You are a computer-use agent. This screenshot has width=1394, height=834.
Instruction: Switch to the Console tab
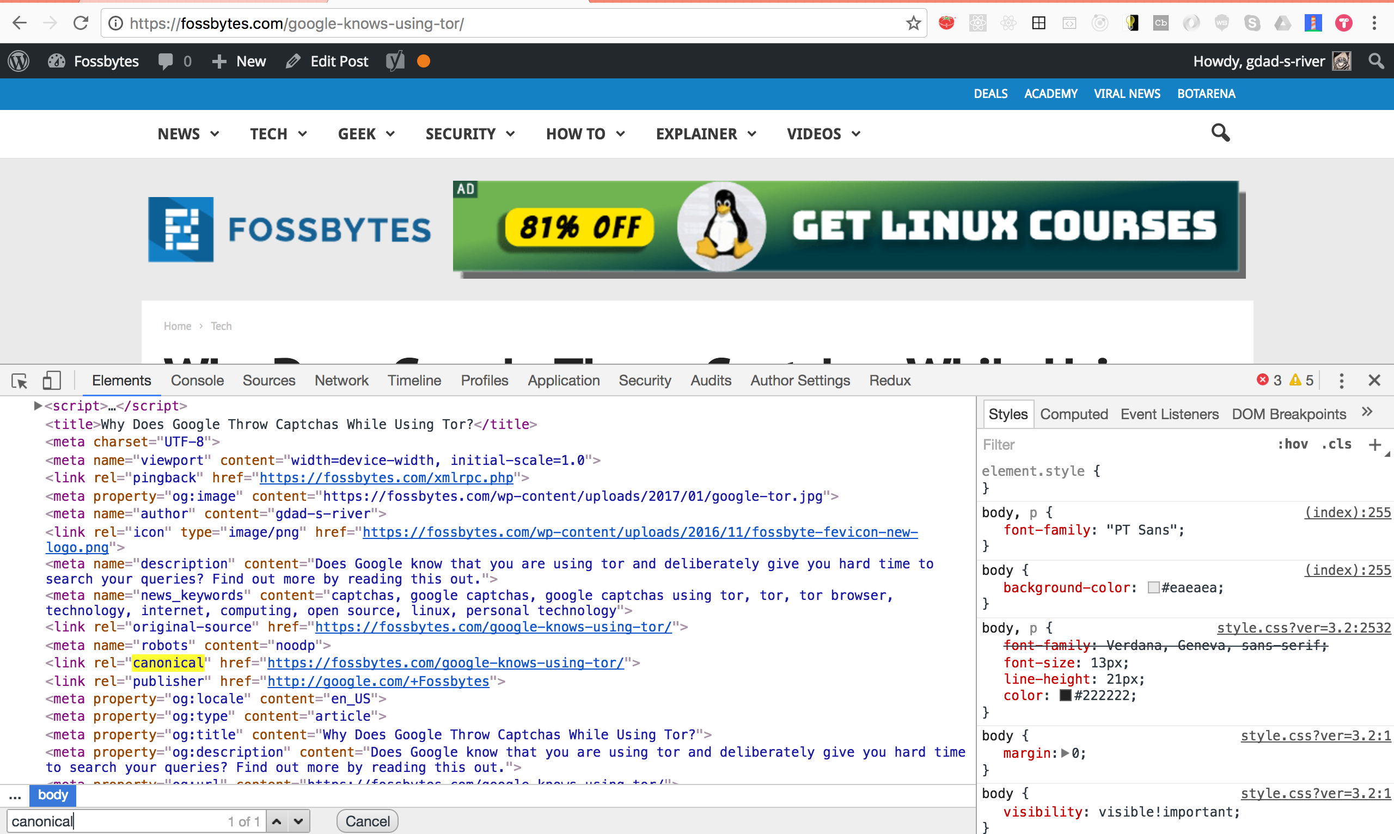coord(197,381)
